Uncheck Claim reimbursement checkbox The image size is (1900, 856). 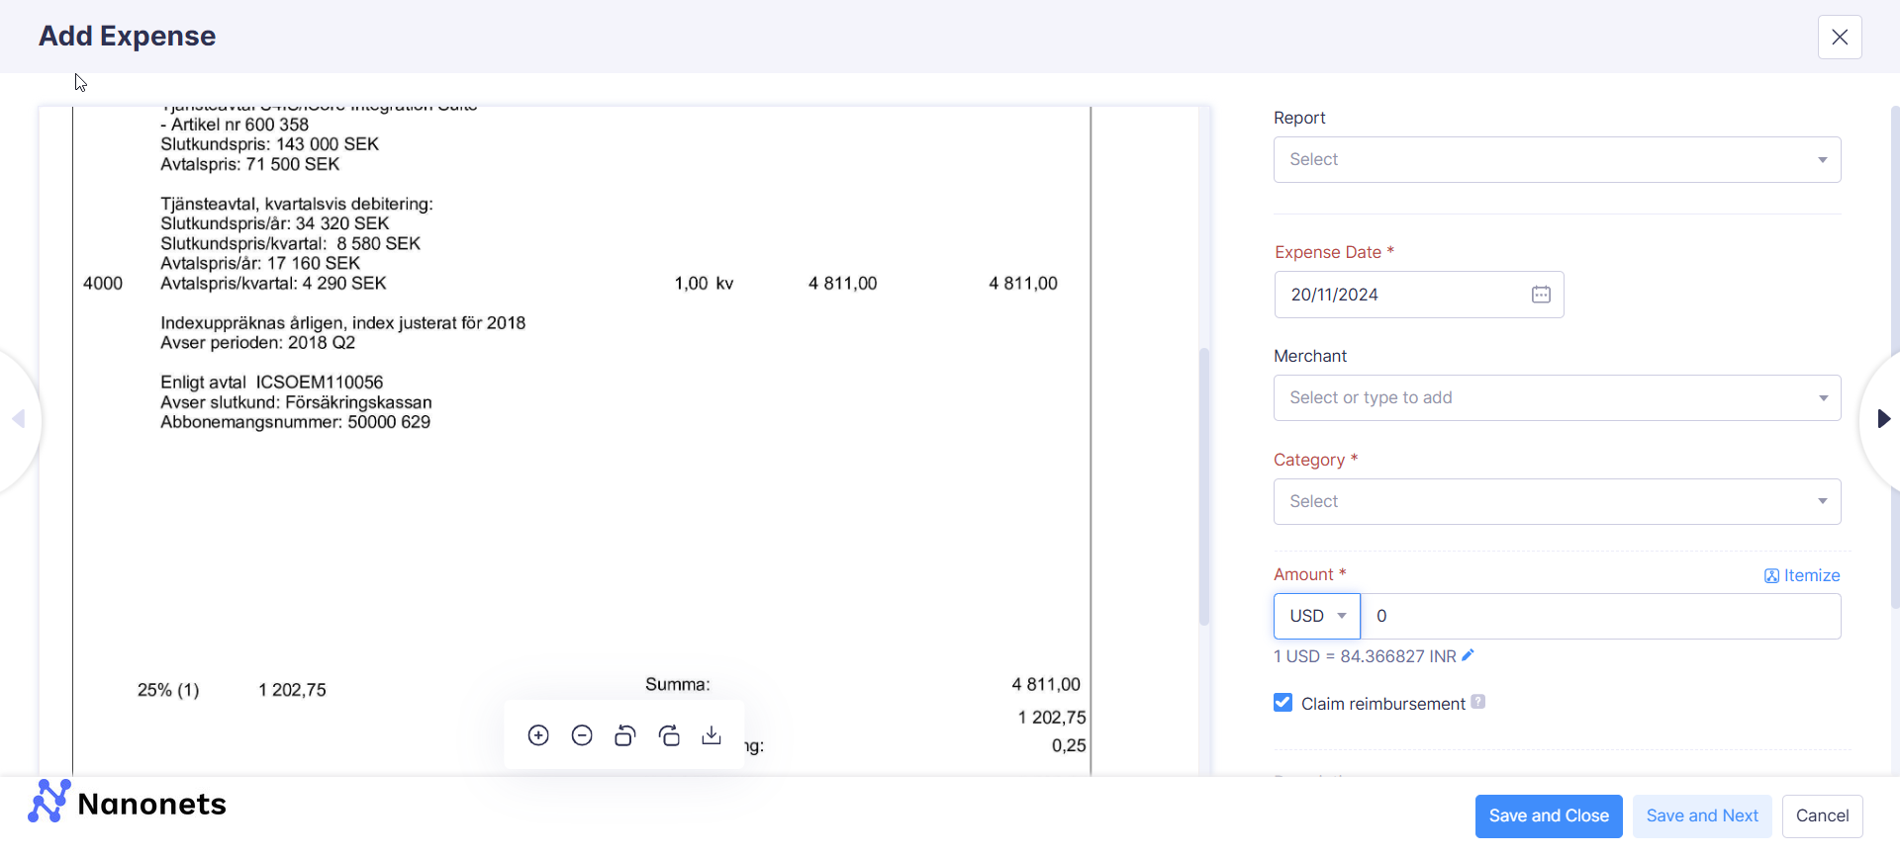point(1282,703)
